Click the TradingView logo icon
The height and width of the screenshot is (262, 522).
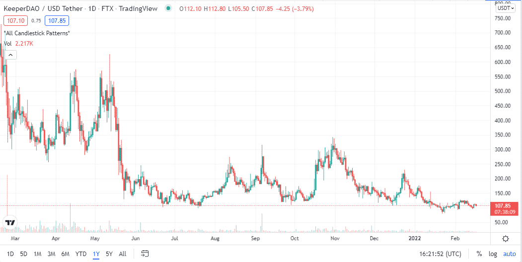pyautogui.click(x=9, y=222)
